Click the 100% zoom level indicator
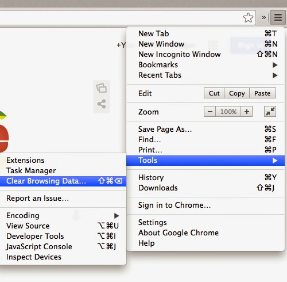Screen dimensions: 287x282 click(x=228, y=112)
